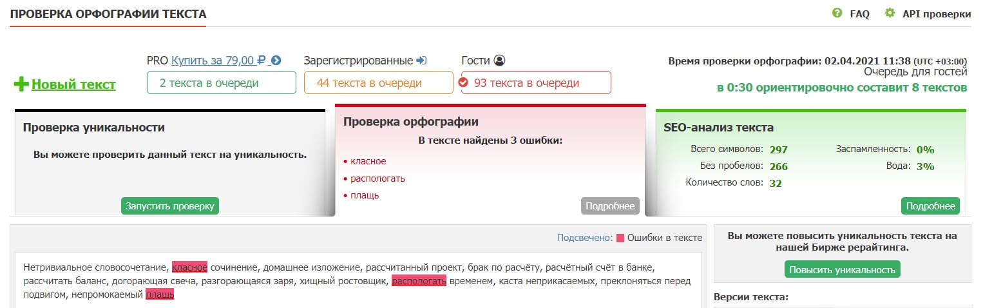Start a Новый текст
983x308 pixels.
coord(73,84)
